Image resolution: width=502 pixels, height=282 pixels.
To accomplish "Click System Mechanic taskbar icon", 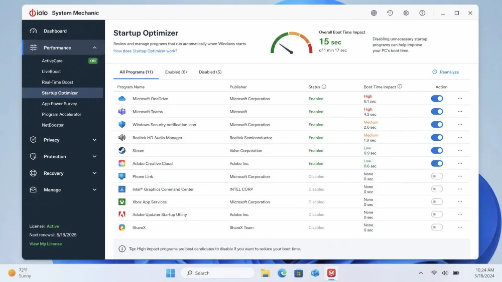I will pyautogui.click(x=331, y=273).
